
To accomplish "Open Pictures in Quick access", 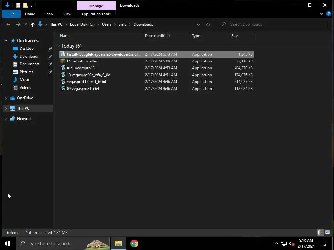I will (26, 72).
